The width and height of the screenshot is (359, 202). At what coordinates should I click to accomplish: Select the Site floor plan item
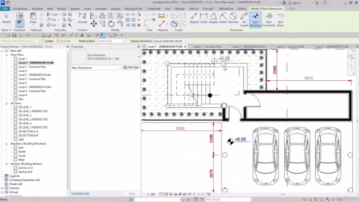[21, 99]
